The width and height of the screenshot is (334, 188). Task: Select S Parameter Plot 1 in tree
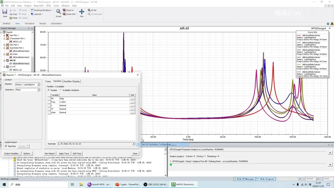(x=17, y=39)
